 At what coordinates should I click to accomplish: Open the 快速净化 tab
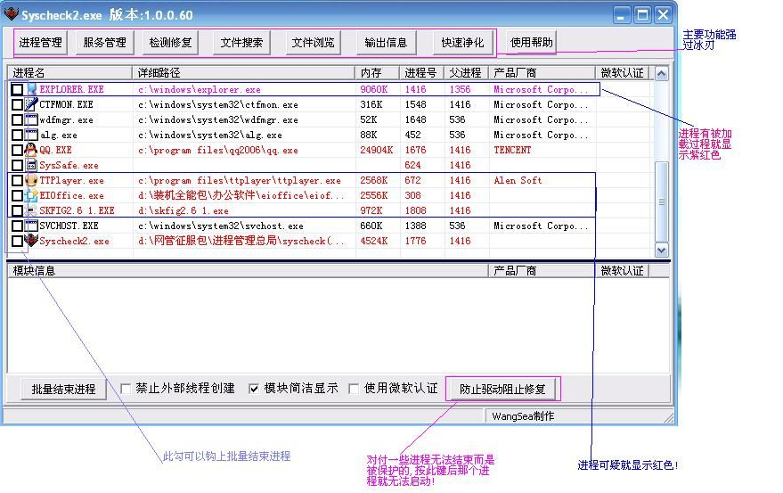(462, 43)
